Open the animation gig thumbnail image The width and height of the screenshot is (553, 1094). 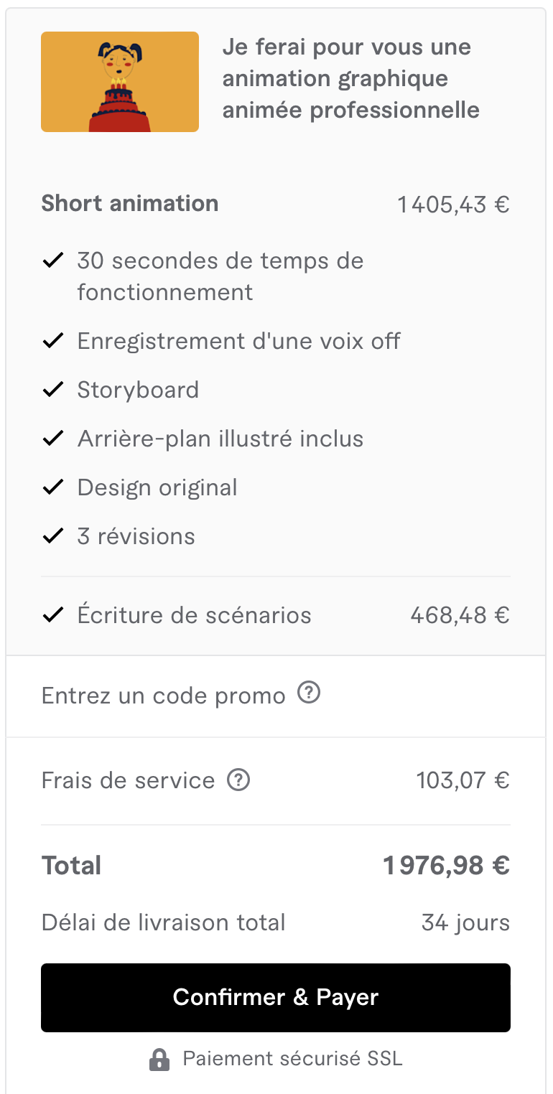point(120,82)
